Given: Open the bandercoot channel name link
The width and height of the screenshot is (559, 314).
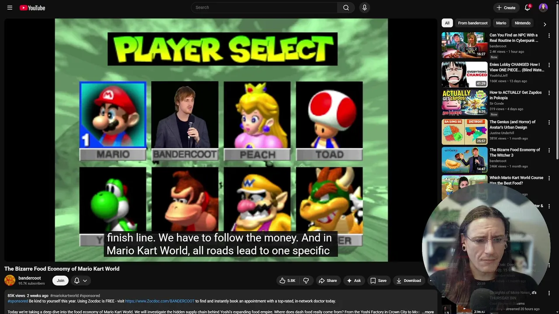Looking at the screenshot, I should (30, 278).
